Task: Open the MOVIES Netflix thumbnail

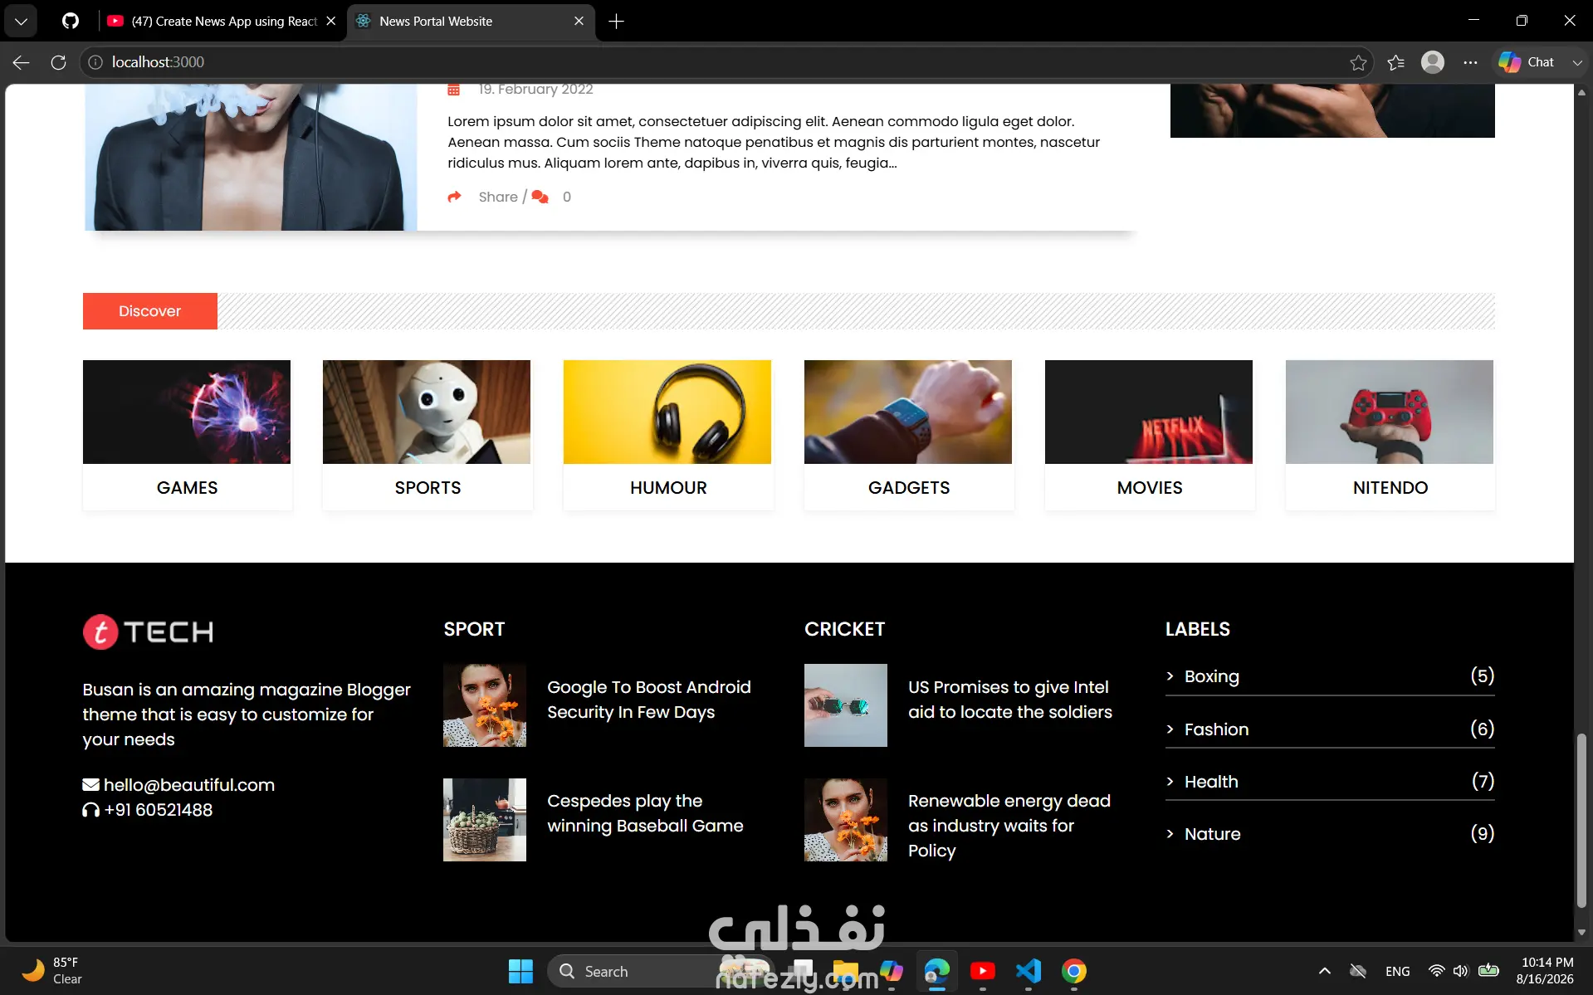Action: [x=1149, y=412]
